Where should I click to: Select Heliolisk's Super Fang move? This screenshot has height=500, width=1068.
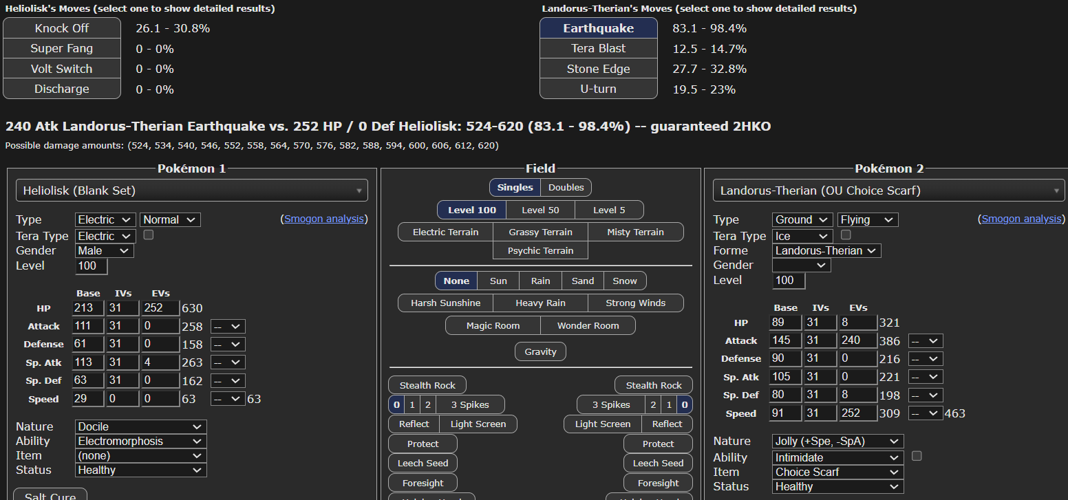[x=62, y=49]
